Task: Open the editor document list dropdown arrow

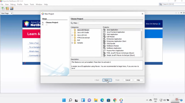Action: coord(181,13)
